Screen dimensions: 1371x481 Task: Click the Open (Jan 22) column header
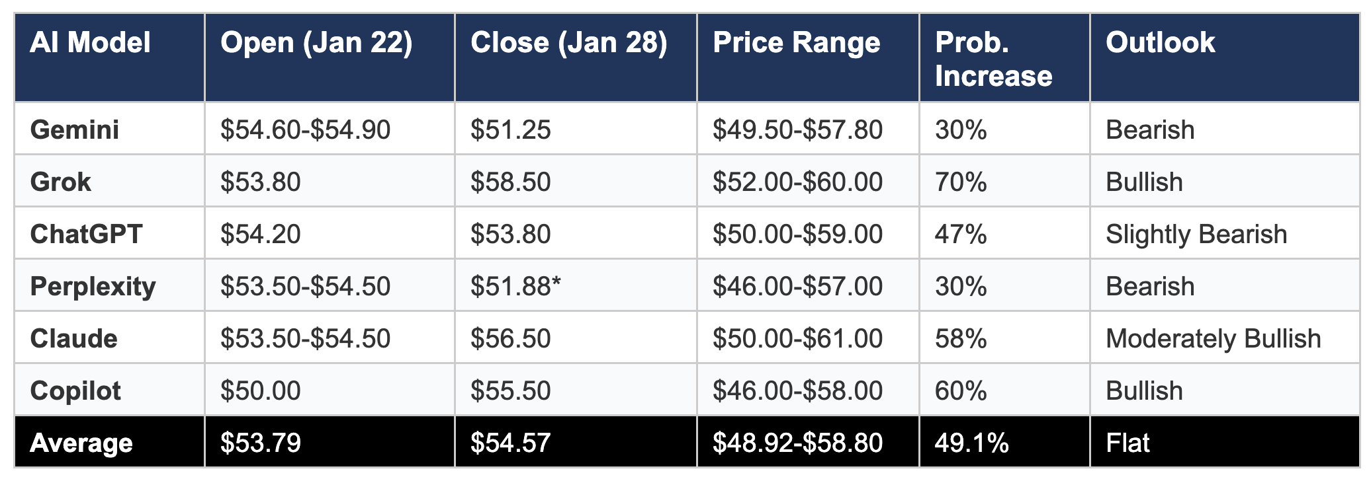(316, 43)
